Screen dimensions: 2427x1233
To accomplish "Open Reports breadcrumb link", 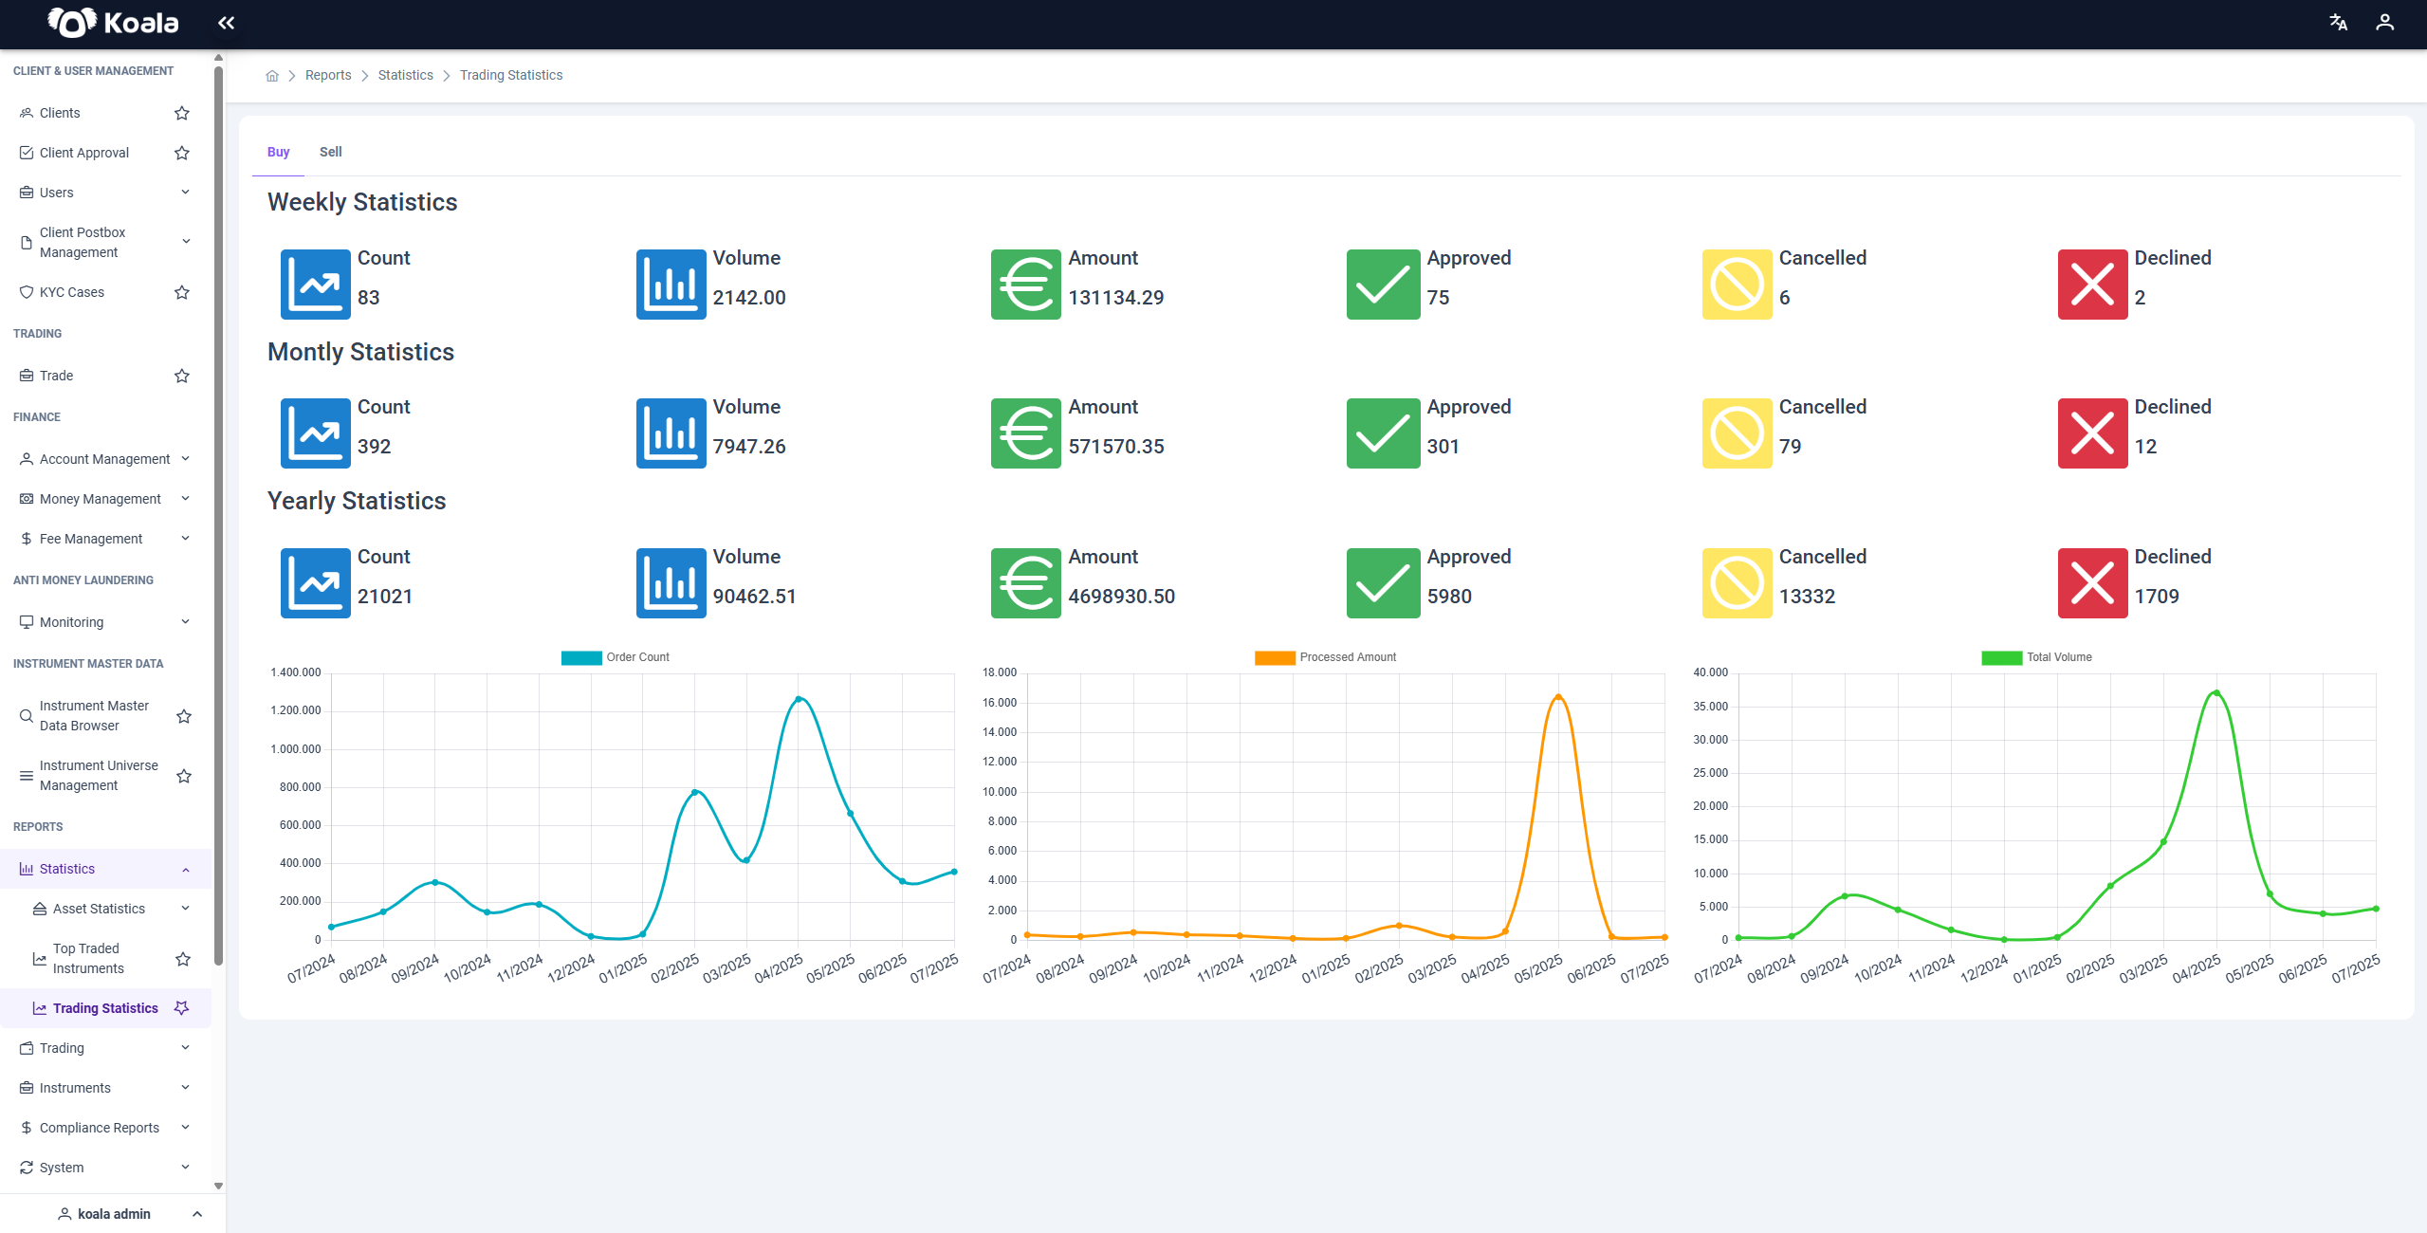I will coord(328,76).
